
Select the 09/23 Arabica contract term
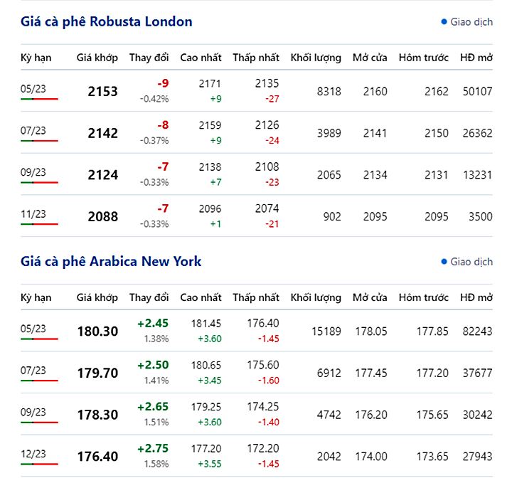(x=33, y=412)
